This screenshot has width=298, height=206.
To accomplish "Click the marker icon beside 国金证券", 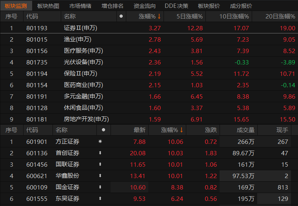I will tap(100, 187).
